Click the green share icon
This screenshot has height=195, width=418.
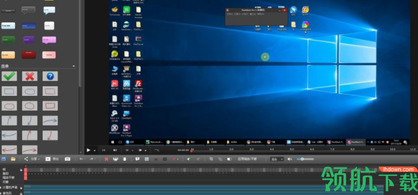click(26, 159)
